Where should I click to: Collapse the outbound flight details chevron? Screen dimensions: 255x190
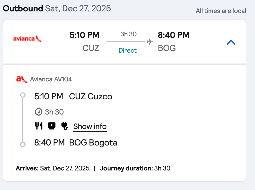click(x=231, y=42)
